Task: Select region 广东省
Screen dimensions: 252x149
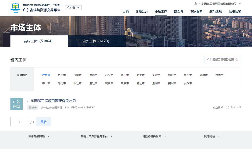Action: [x=46, y=75]
